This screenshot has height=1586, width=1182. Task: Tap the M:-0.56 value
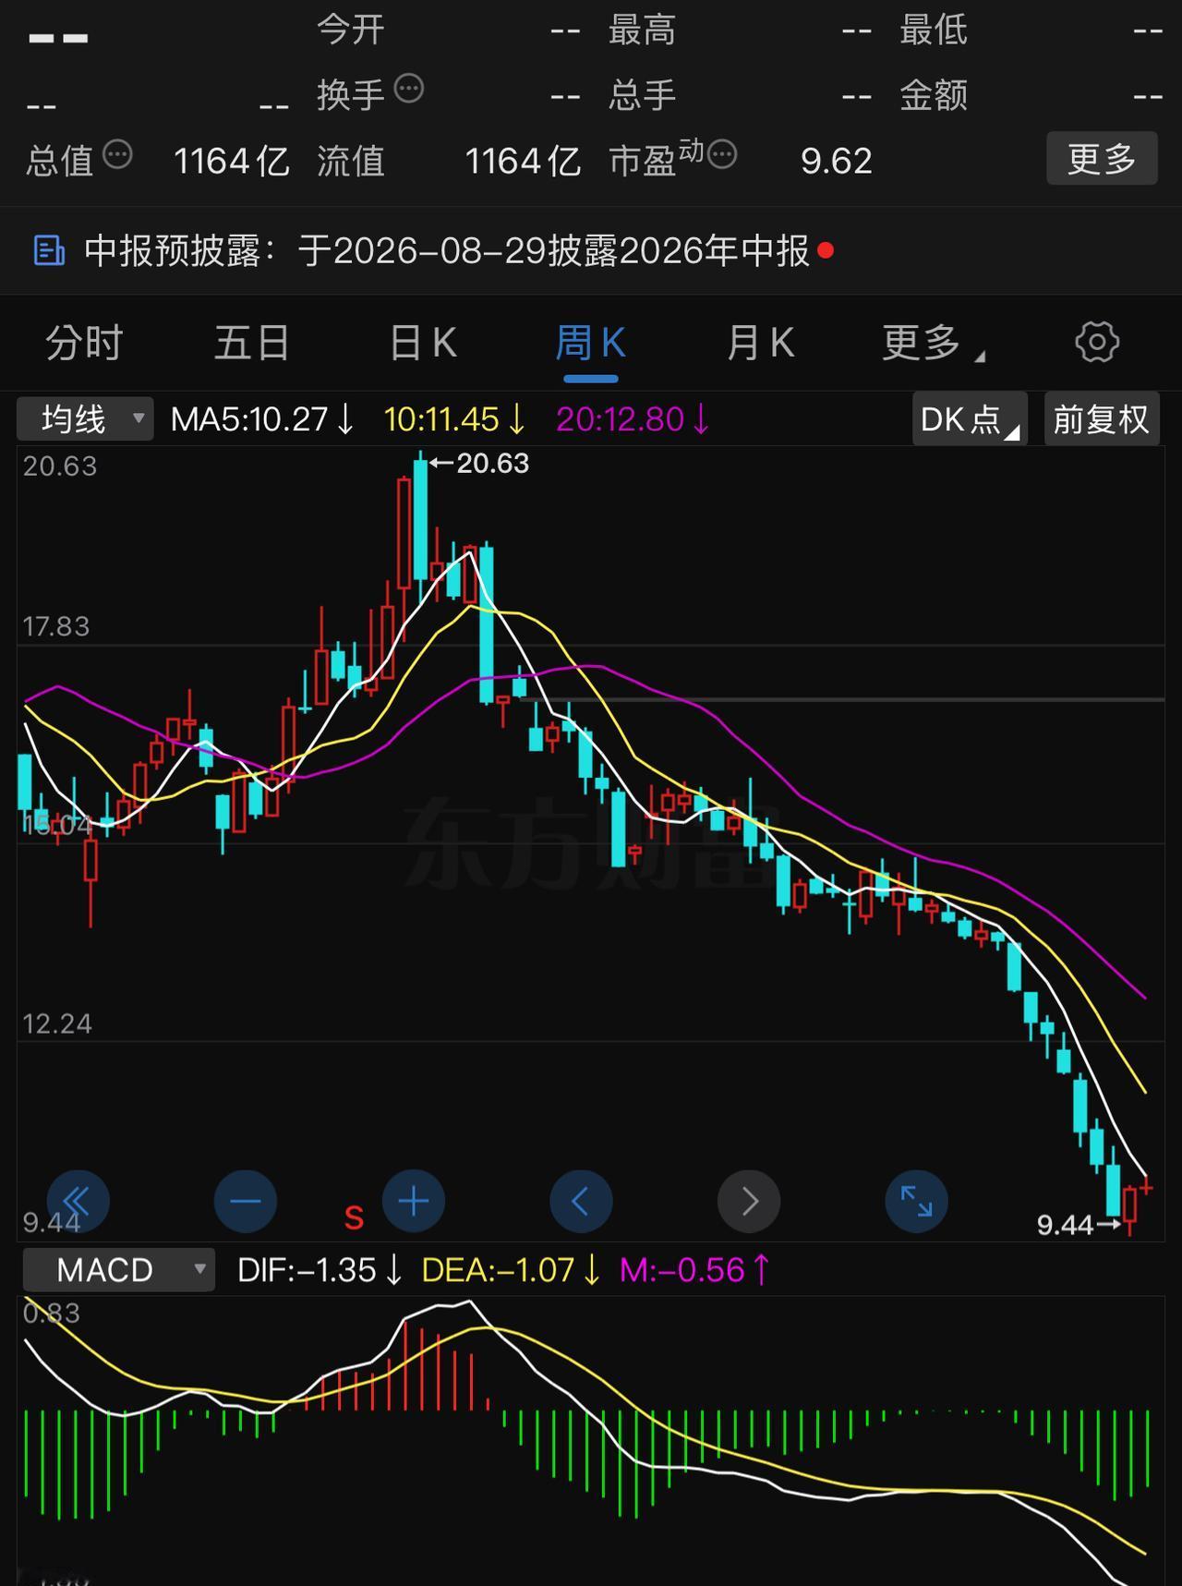coord(694,1270)
